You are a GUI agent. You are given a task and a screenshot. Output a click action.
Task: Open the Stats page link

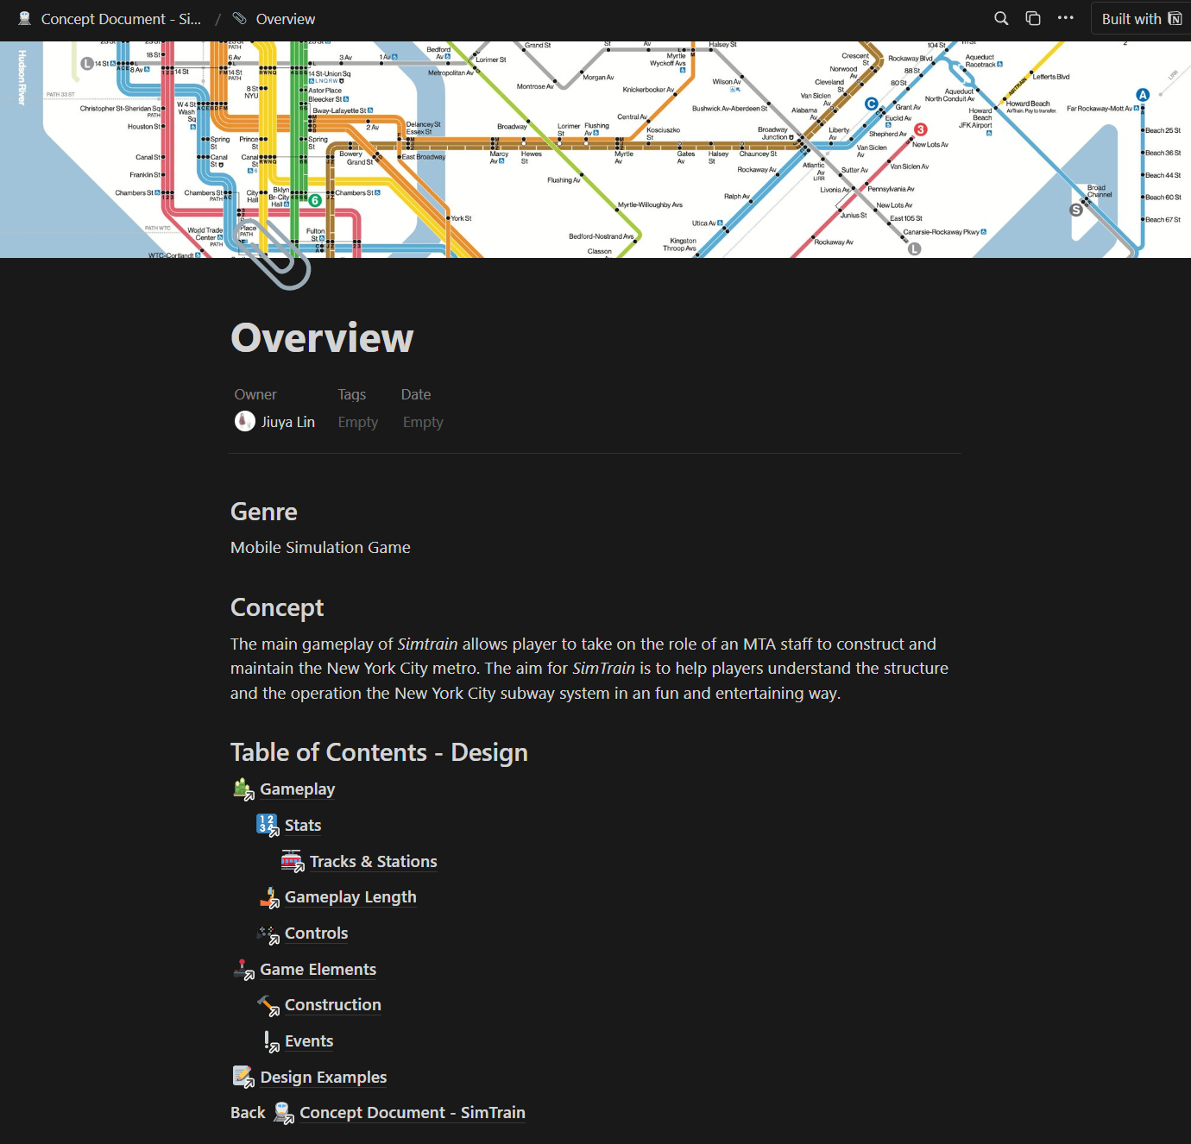303,826
